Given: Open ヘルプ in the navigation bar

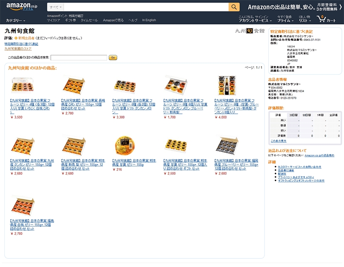Looking at the screenshot, I should (133, 20).
